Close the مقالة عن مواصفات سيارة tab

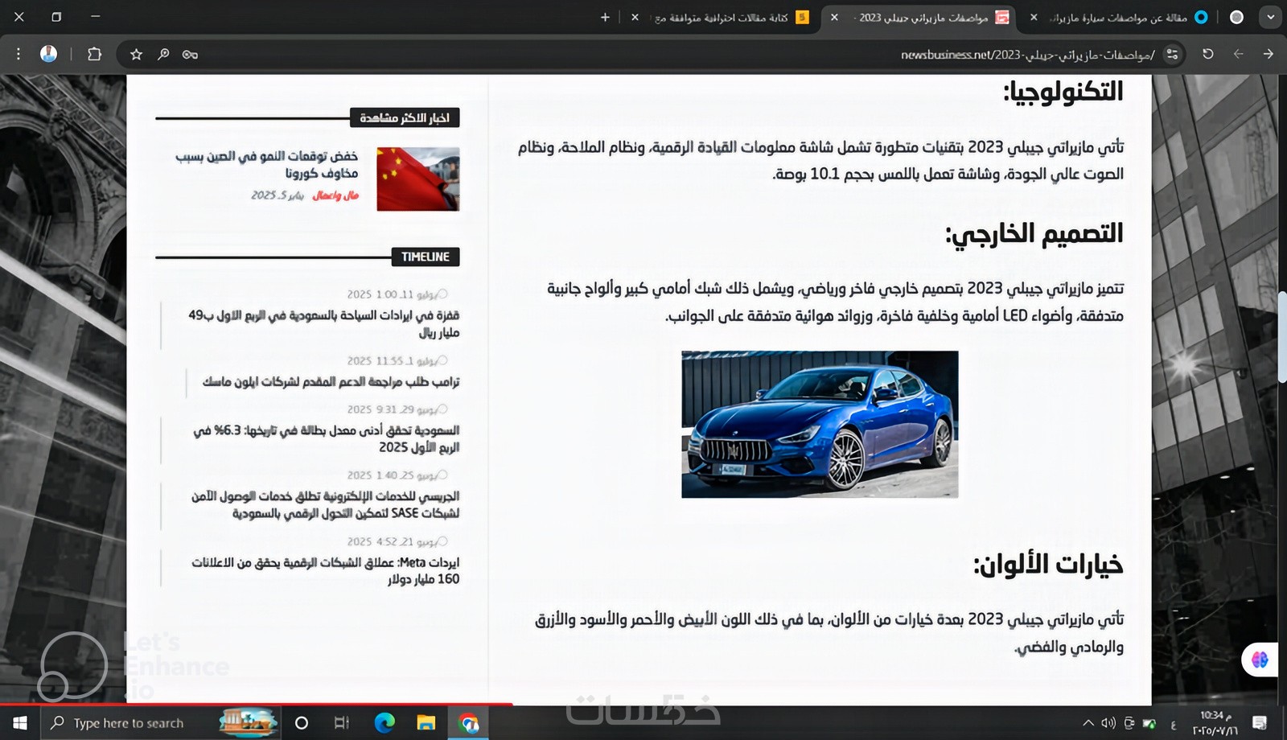(x=1034, y=17)
